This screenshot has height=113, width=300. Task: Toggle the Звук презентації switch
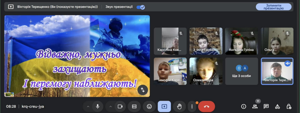[x=141, y=7]
